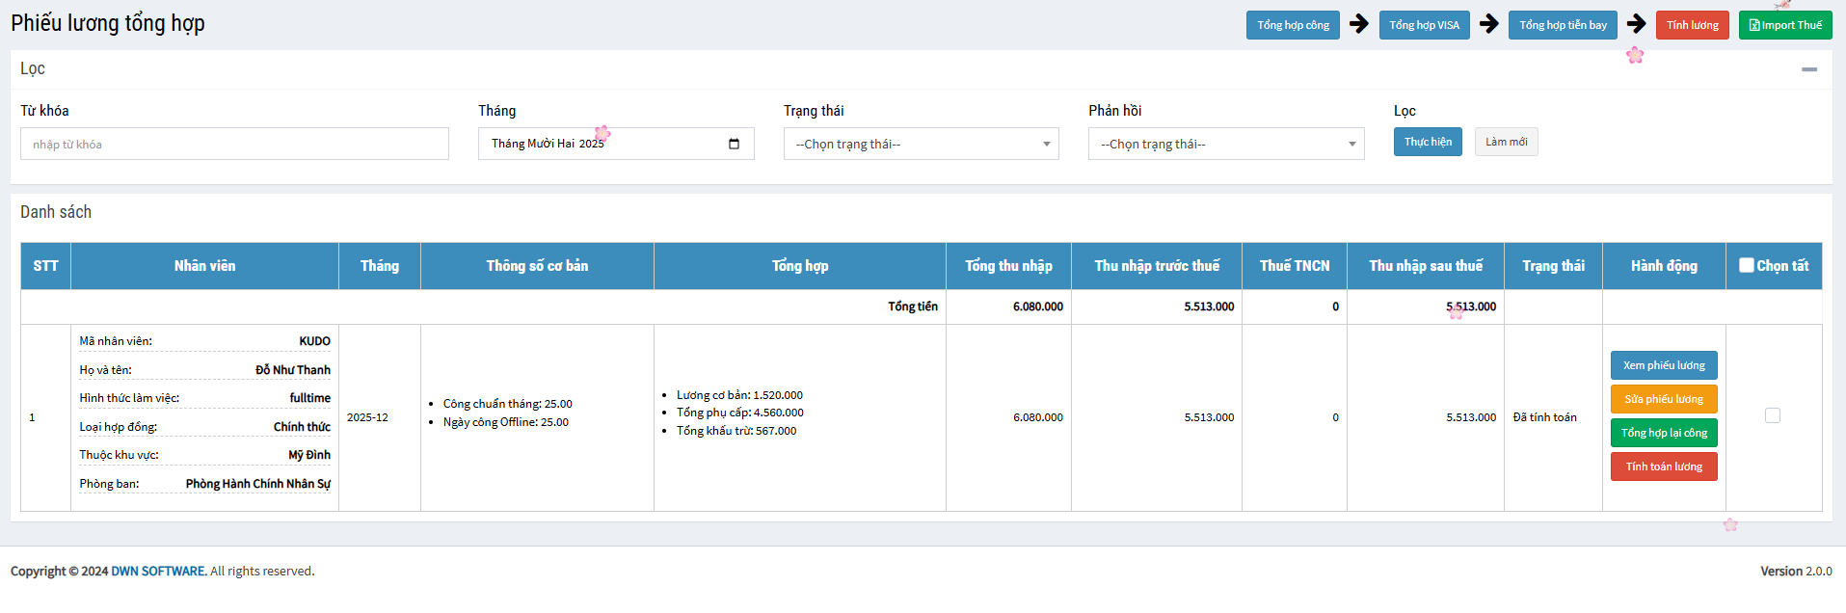Reset filters using Làm mới

(x=1506, y=142)
